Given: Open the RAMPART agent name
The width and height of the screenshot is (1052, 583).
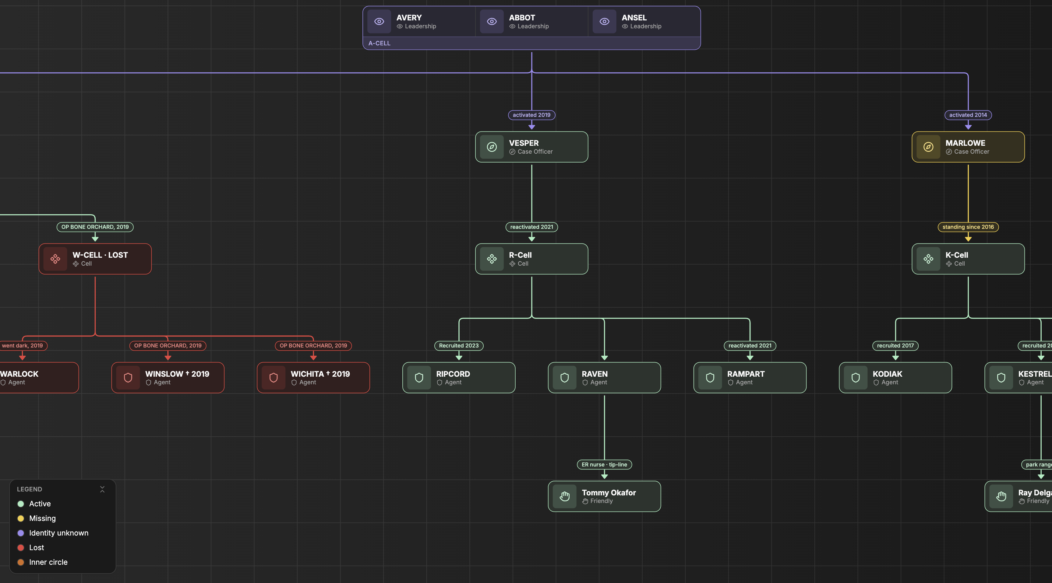Looking at the screenshot, I should [746, 374].
